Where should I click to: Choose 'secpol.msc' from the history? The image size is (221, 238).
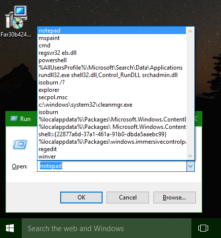click(111, 97)
